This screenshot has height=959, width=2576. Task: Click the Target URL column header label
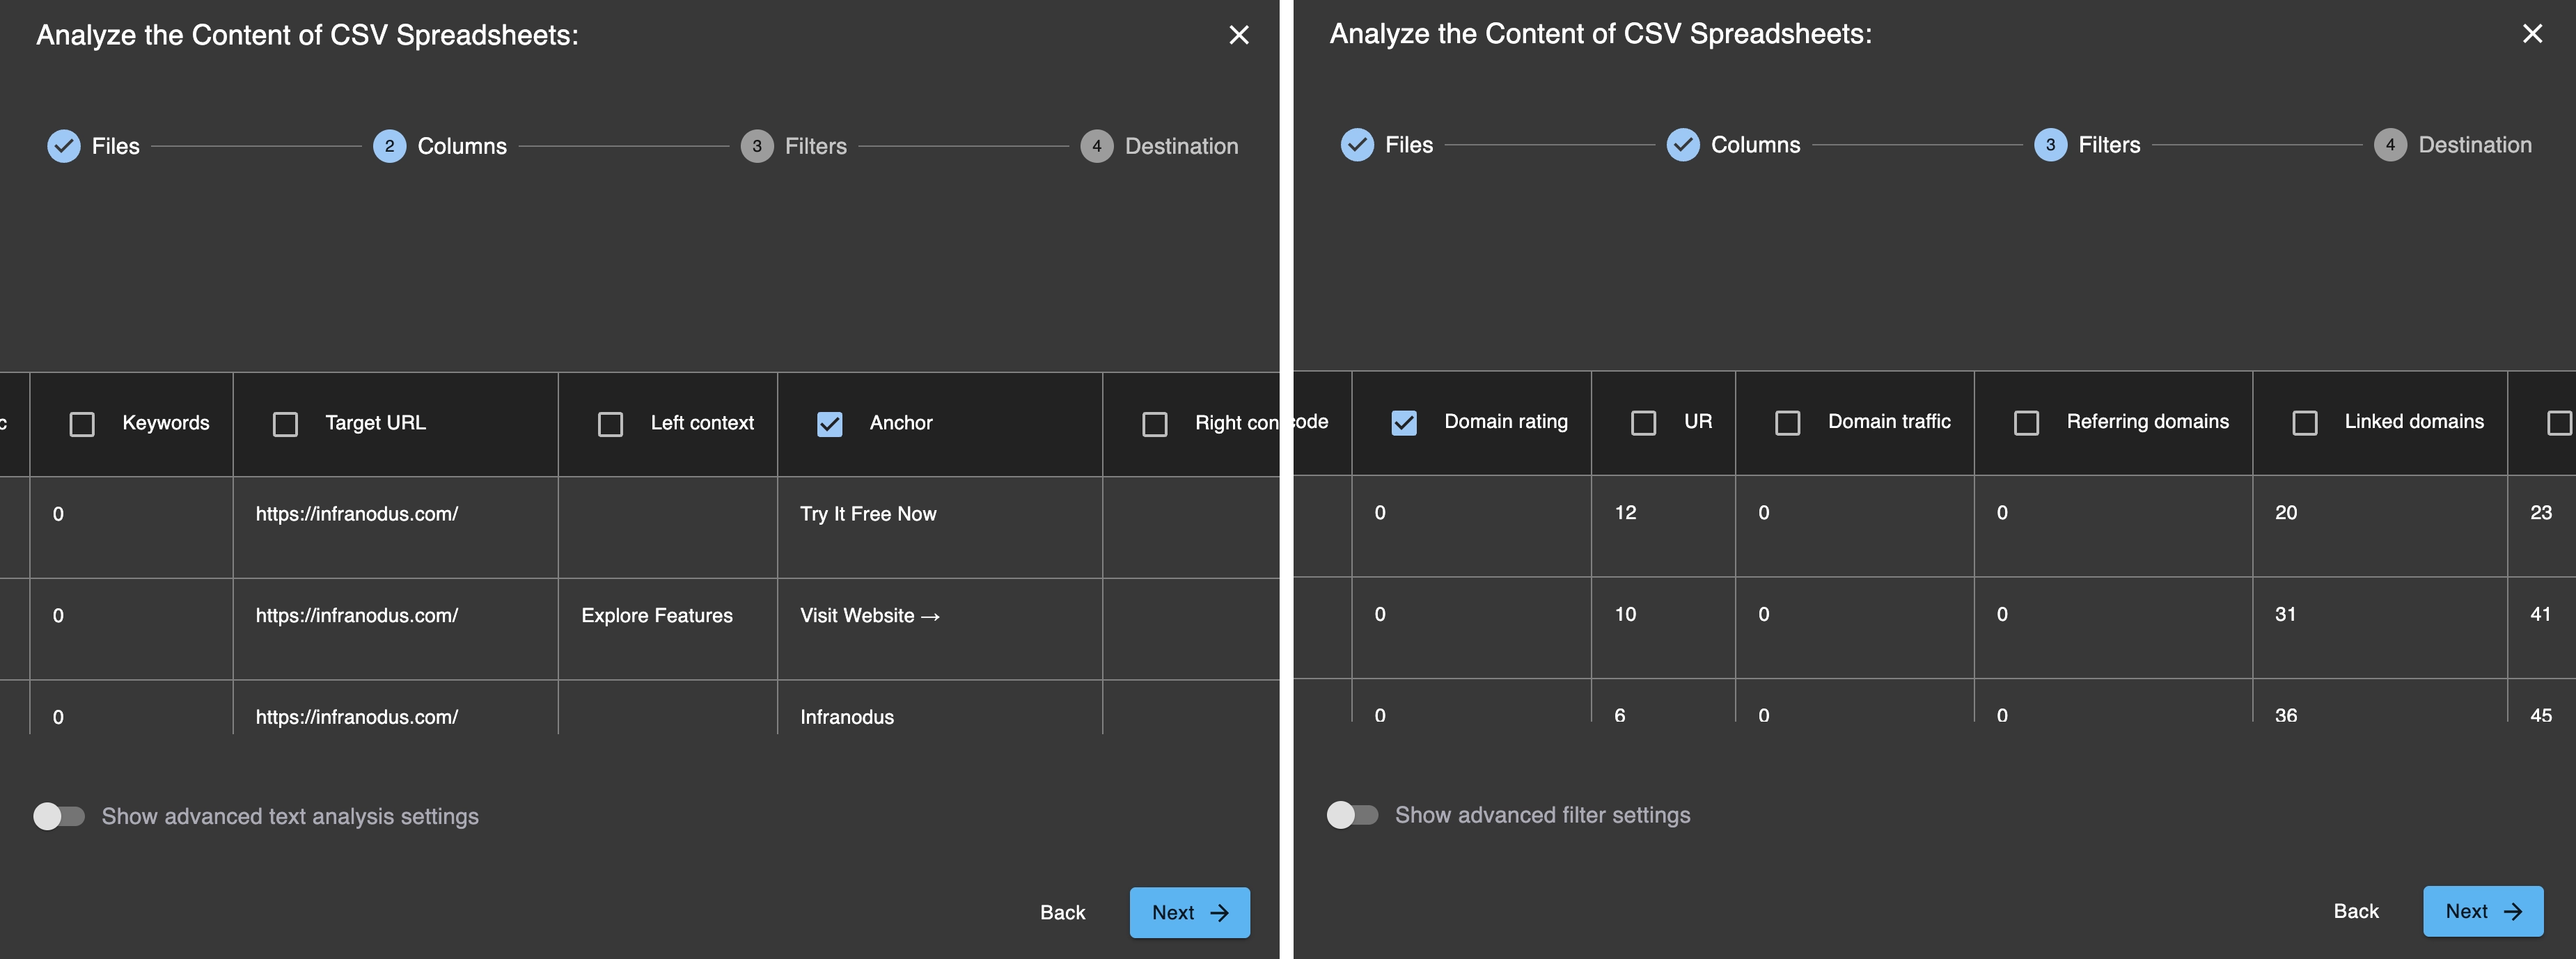click(x=375, y=423)
